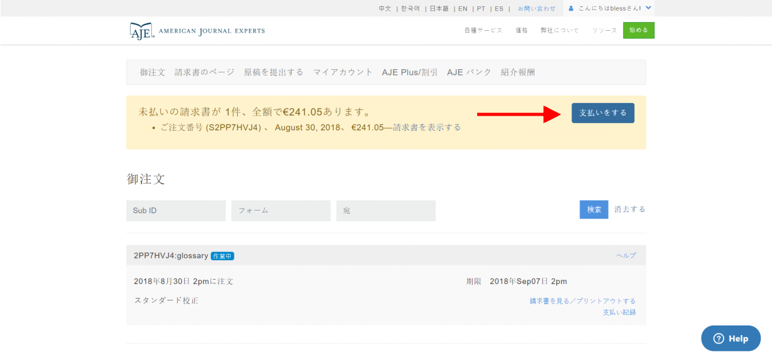
Task: Open 請求書を見る／プリントアウトする link
Action: coord(583,301)
